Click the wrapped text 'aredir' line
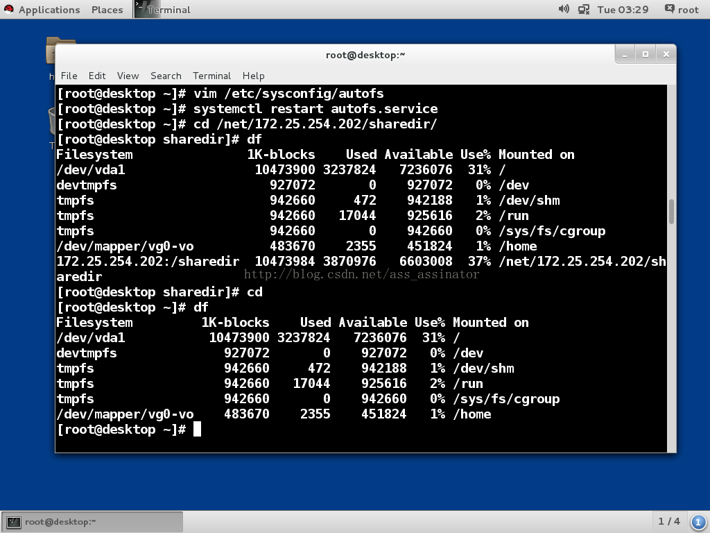The width and height of the screenshot is (710, 533). (x=79, y=276)
